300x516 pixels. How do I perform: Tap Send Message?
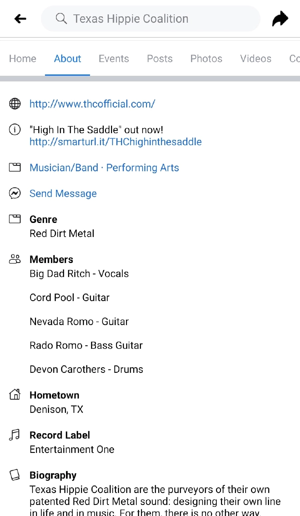(63, 193)
